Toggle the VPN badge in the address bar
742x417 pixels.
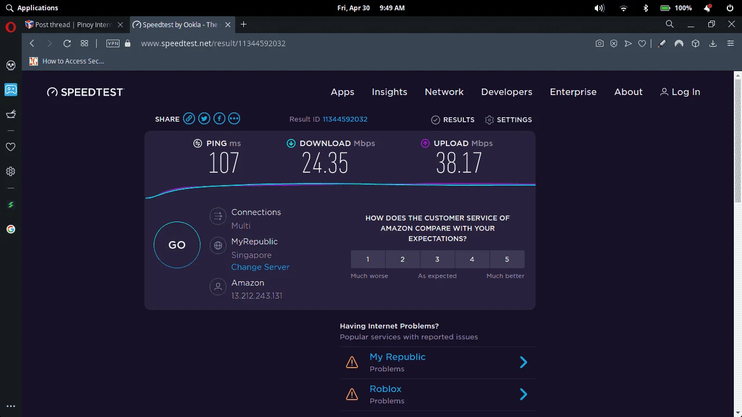pos(113,43)
